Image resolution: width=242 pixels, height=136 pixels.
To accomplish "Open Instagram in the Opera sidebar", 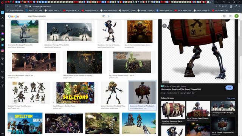I will tap(3, 51).
